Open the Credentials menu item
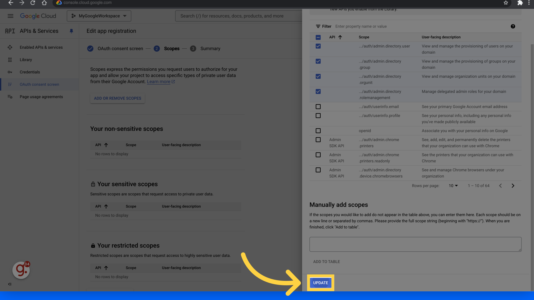The image size is (534, 300). [x=30, y=72]
